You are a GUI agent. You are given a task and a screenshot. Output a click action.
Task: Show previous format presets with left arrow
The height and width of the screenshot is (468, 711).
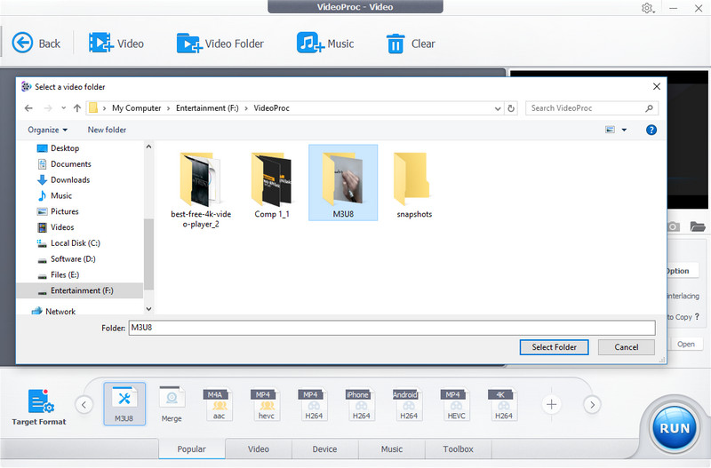tap(84, 404)
